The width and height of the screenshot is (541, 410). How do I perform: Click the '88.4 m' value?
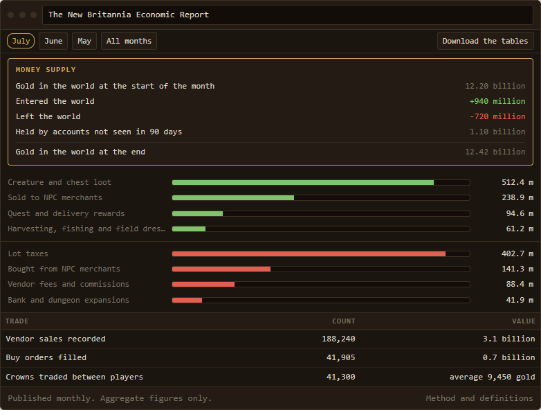tap(520, 284)
